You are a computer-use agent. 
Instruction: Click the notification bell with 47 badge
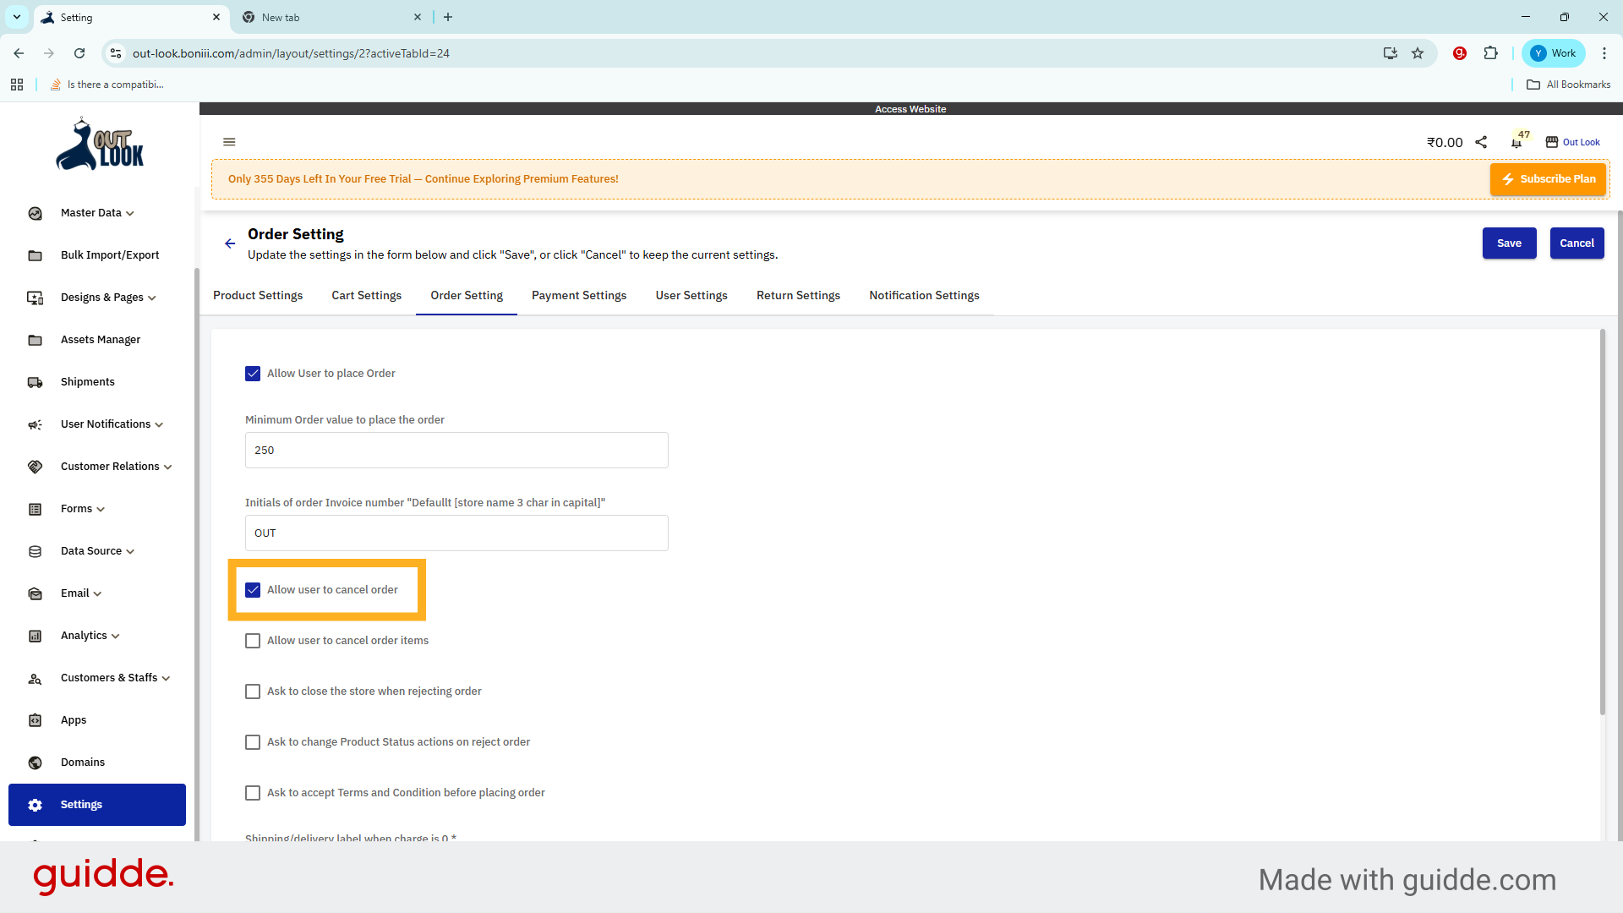1516,142
